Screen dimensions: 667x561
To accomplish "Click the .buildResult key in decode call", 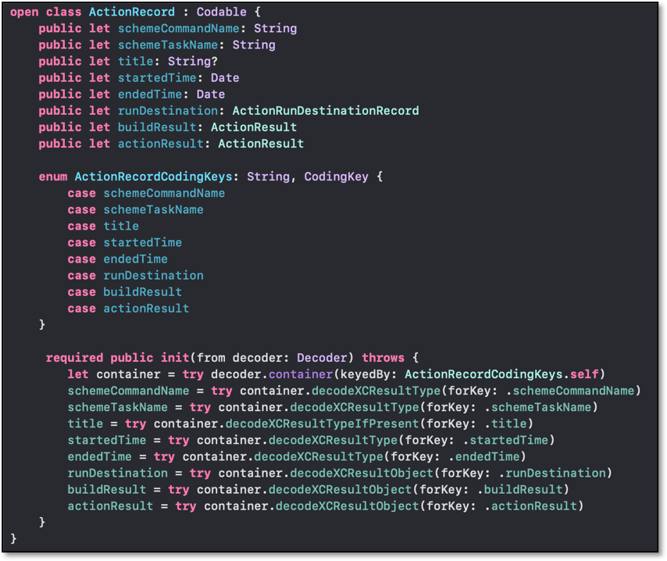I will click(x=524, y=489).
